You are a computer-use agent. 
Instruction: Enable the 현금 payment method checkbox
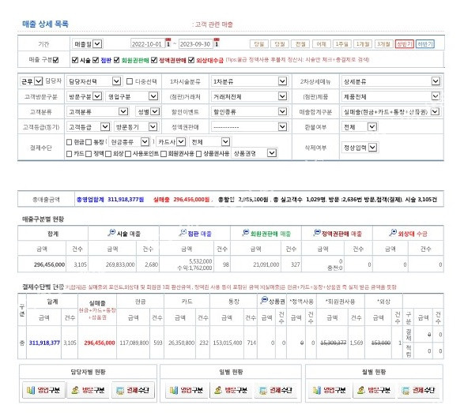pyautogui.click(x=70, y=142)
